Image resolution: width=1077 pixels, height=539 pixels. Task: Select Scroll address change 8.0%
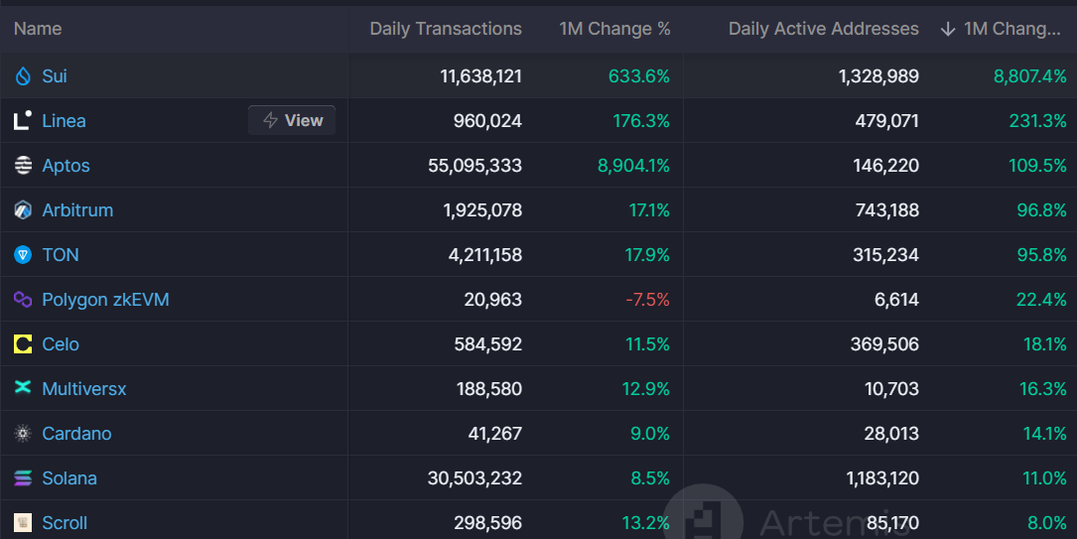click(1047, 522)
